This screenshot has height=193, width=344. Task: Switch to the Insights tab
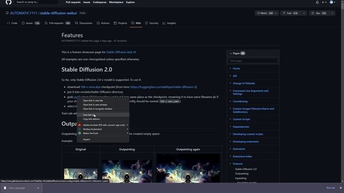(169, 23)
